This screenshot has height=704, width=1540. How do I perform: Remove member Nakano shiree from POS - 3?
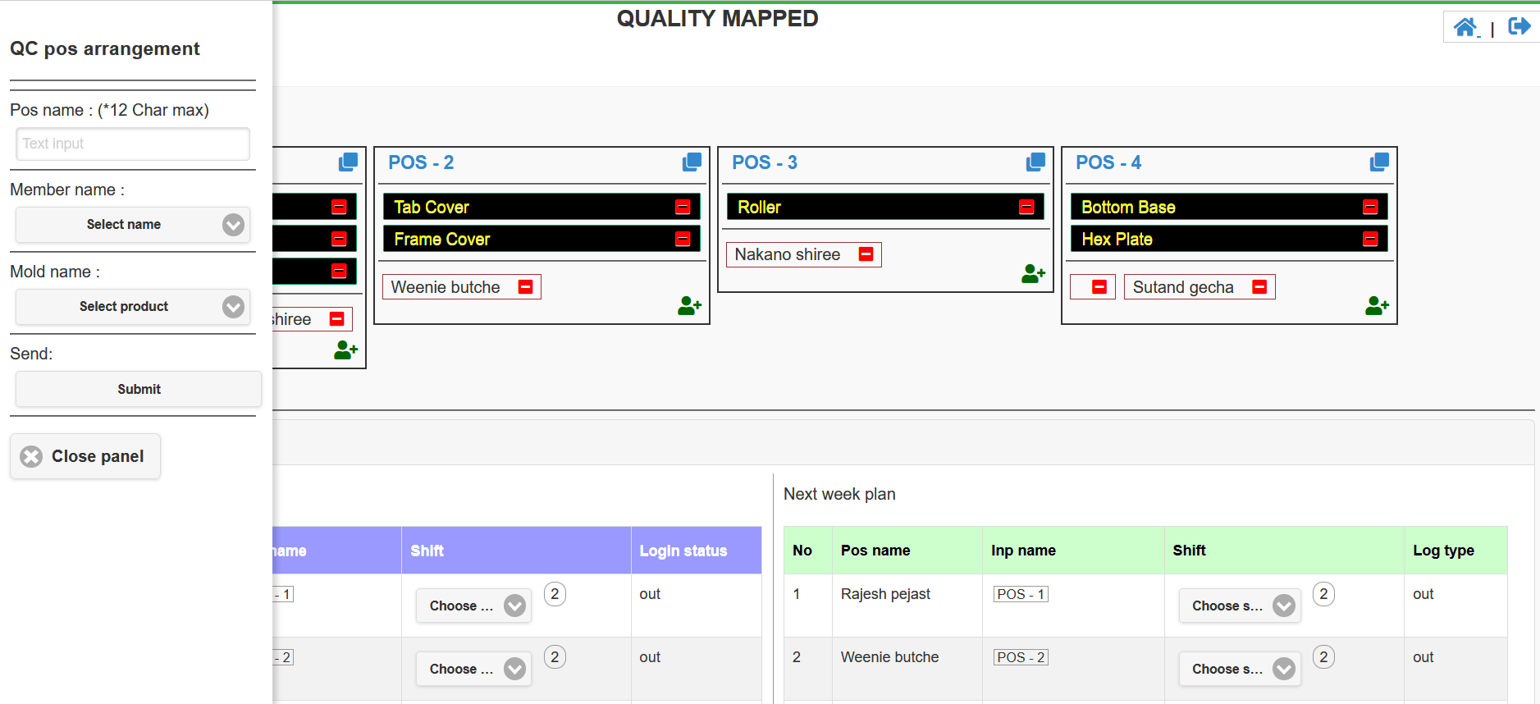tap(866, 254)
